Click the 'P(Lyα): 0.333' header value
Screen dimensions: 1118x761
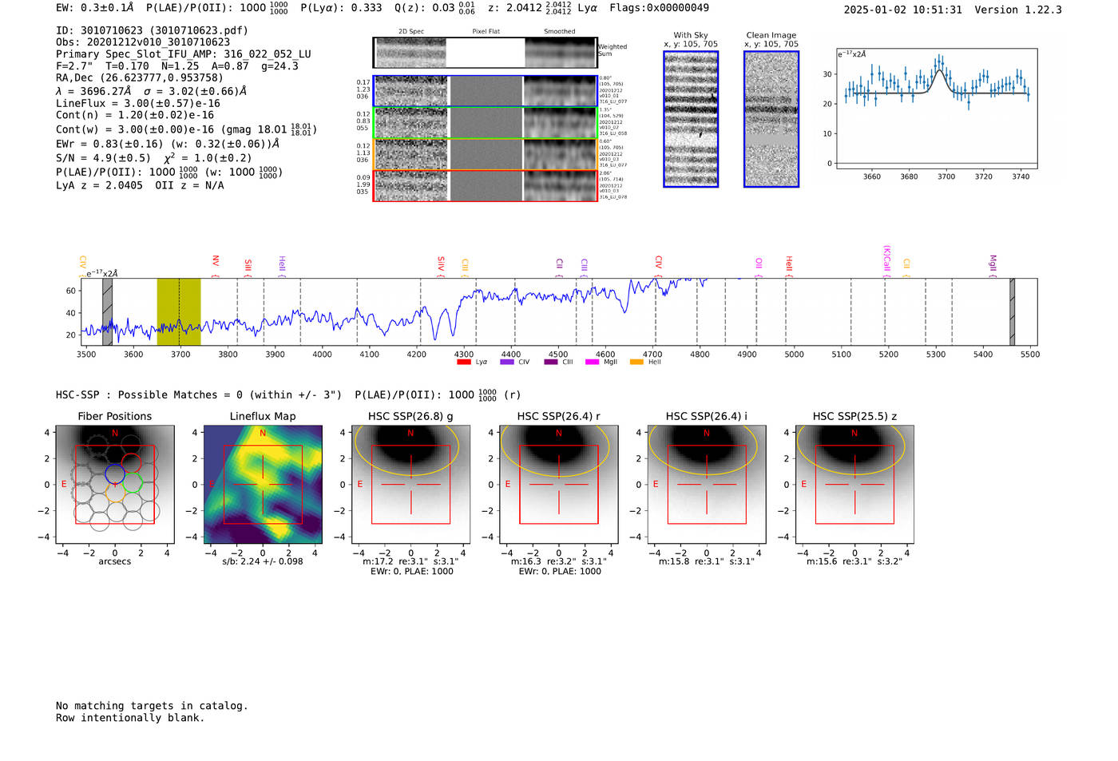tap(341, 8)
